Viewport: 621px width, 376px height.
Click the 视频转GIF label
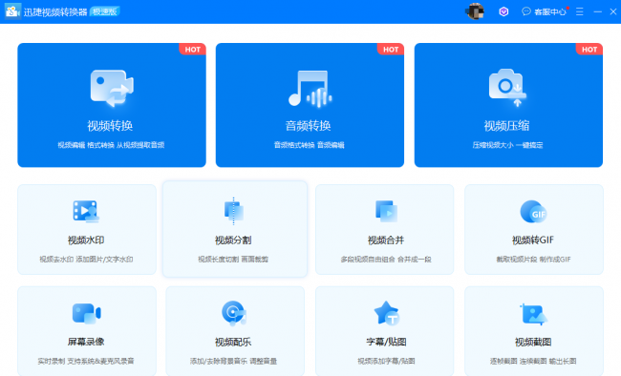[x=533, y=240]
